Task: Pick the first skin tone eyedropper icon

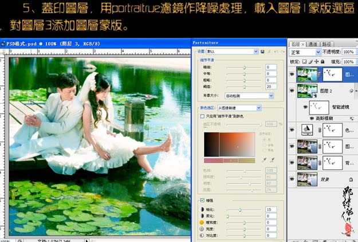Action: pos(265,160)
